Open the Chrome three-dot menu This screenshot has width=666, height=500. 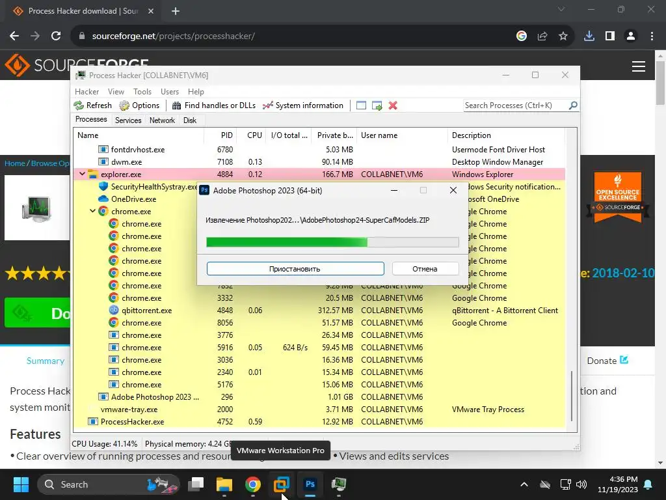point(652,36)
